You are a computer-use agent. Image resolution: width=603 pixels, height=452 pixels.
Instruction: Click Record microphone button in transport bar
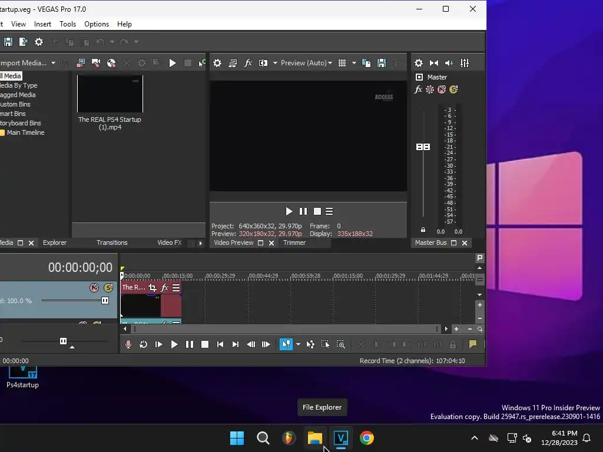tap(128, 344)
